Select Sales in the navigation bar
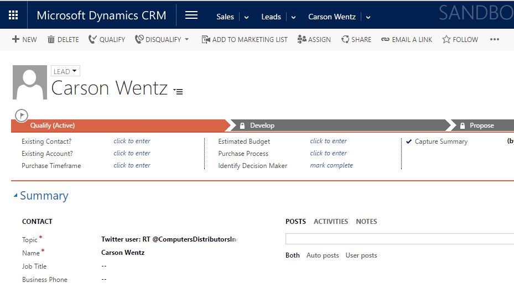 pyautogui.click(x=225, y=17)
